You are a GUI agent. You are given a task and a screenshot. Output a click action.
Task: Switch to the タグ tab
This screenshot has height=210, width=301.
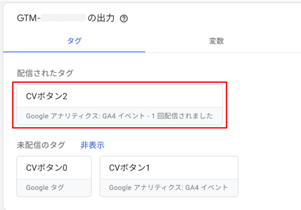[74, 41]
